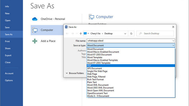Select Word 97-2003 Template type
The height and width of the screenshot is (106, 189).
[x=131, y=63]
